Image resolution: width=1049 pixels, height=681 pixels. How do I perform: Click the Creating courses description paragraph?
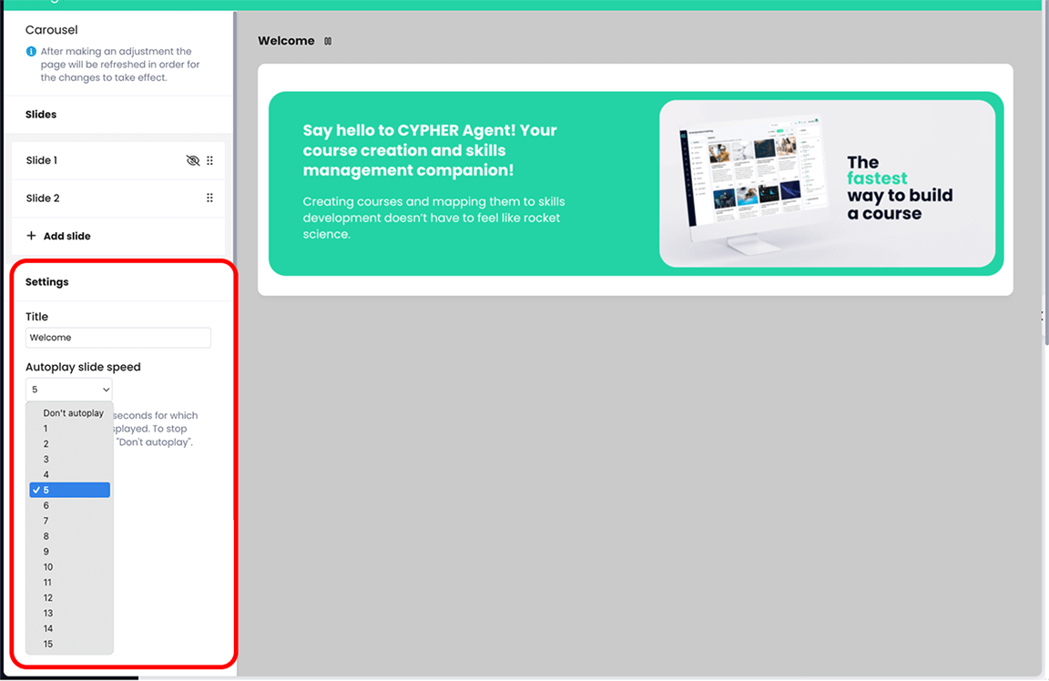(433, 219)
